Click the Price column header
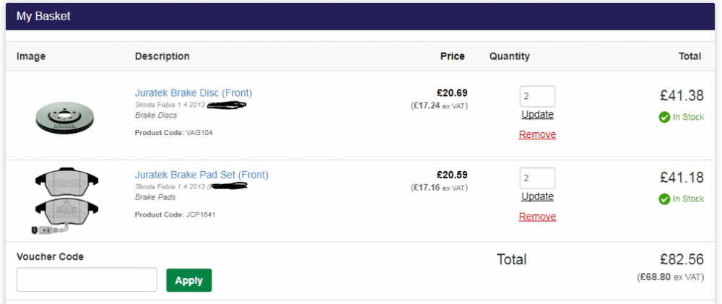Screen dimensions: 722x304 pos(453,56)
